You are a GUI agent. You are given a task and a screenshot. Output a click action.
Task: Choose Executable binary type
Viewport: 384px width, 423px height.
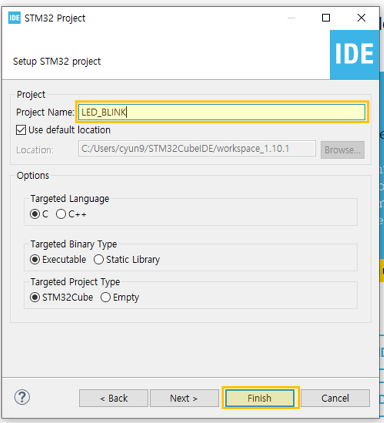click(35, 260)
